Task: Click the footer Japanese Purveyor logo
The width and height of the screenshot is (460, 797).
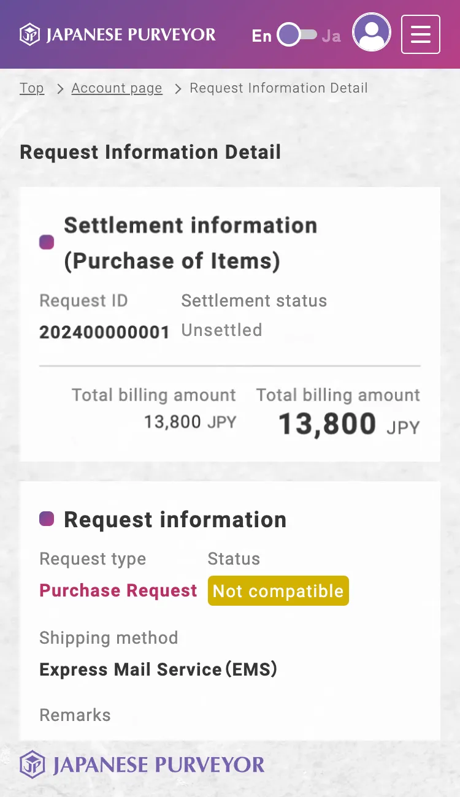Action: click(x=142, y=765)
